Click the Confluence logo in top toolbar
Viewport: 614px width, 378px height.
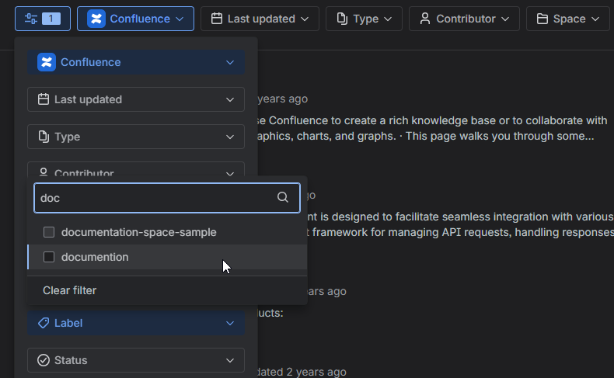[96, 19]
